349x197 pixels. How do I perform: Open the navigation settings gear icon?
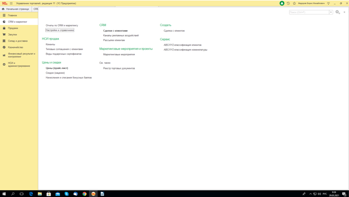point(337,12)
